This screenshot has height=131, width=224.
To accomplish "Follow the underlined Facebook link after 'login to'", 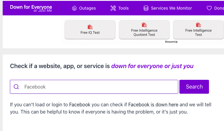I will (x=80, y=105).
